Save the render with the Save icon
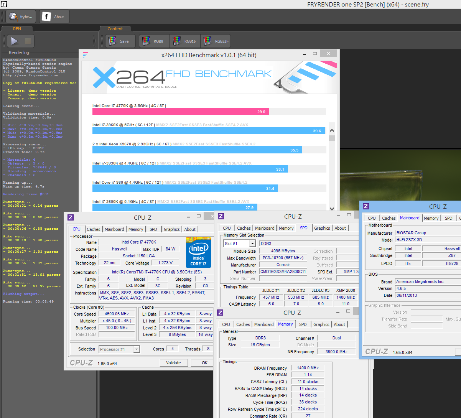The width and height of the screenshot is (461, 418). click(x=120, y=41)
